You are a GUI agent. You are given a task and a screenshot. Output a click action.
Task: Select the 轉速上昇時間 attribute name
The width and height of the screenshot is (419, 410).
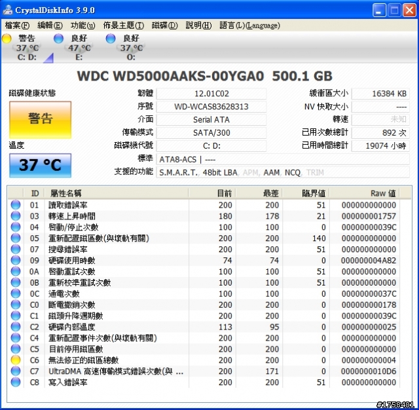71,216
